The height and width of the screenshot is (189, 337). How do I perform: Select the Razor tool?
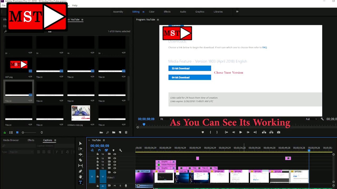point(80,160)
